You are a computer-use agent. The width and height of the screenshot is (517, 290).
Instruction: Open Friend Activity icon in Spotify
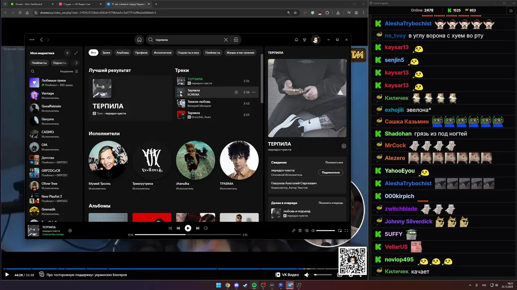[305, 40]
